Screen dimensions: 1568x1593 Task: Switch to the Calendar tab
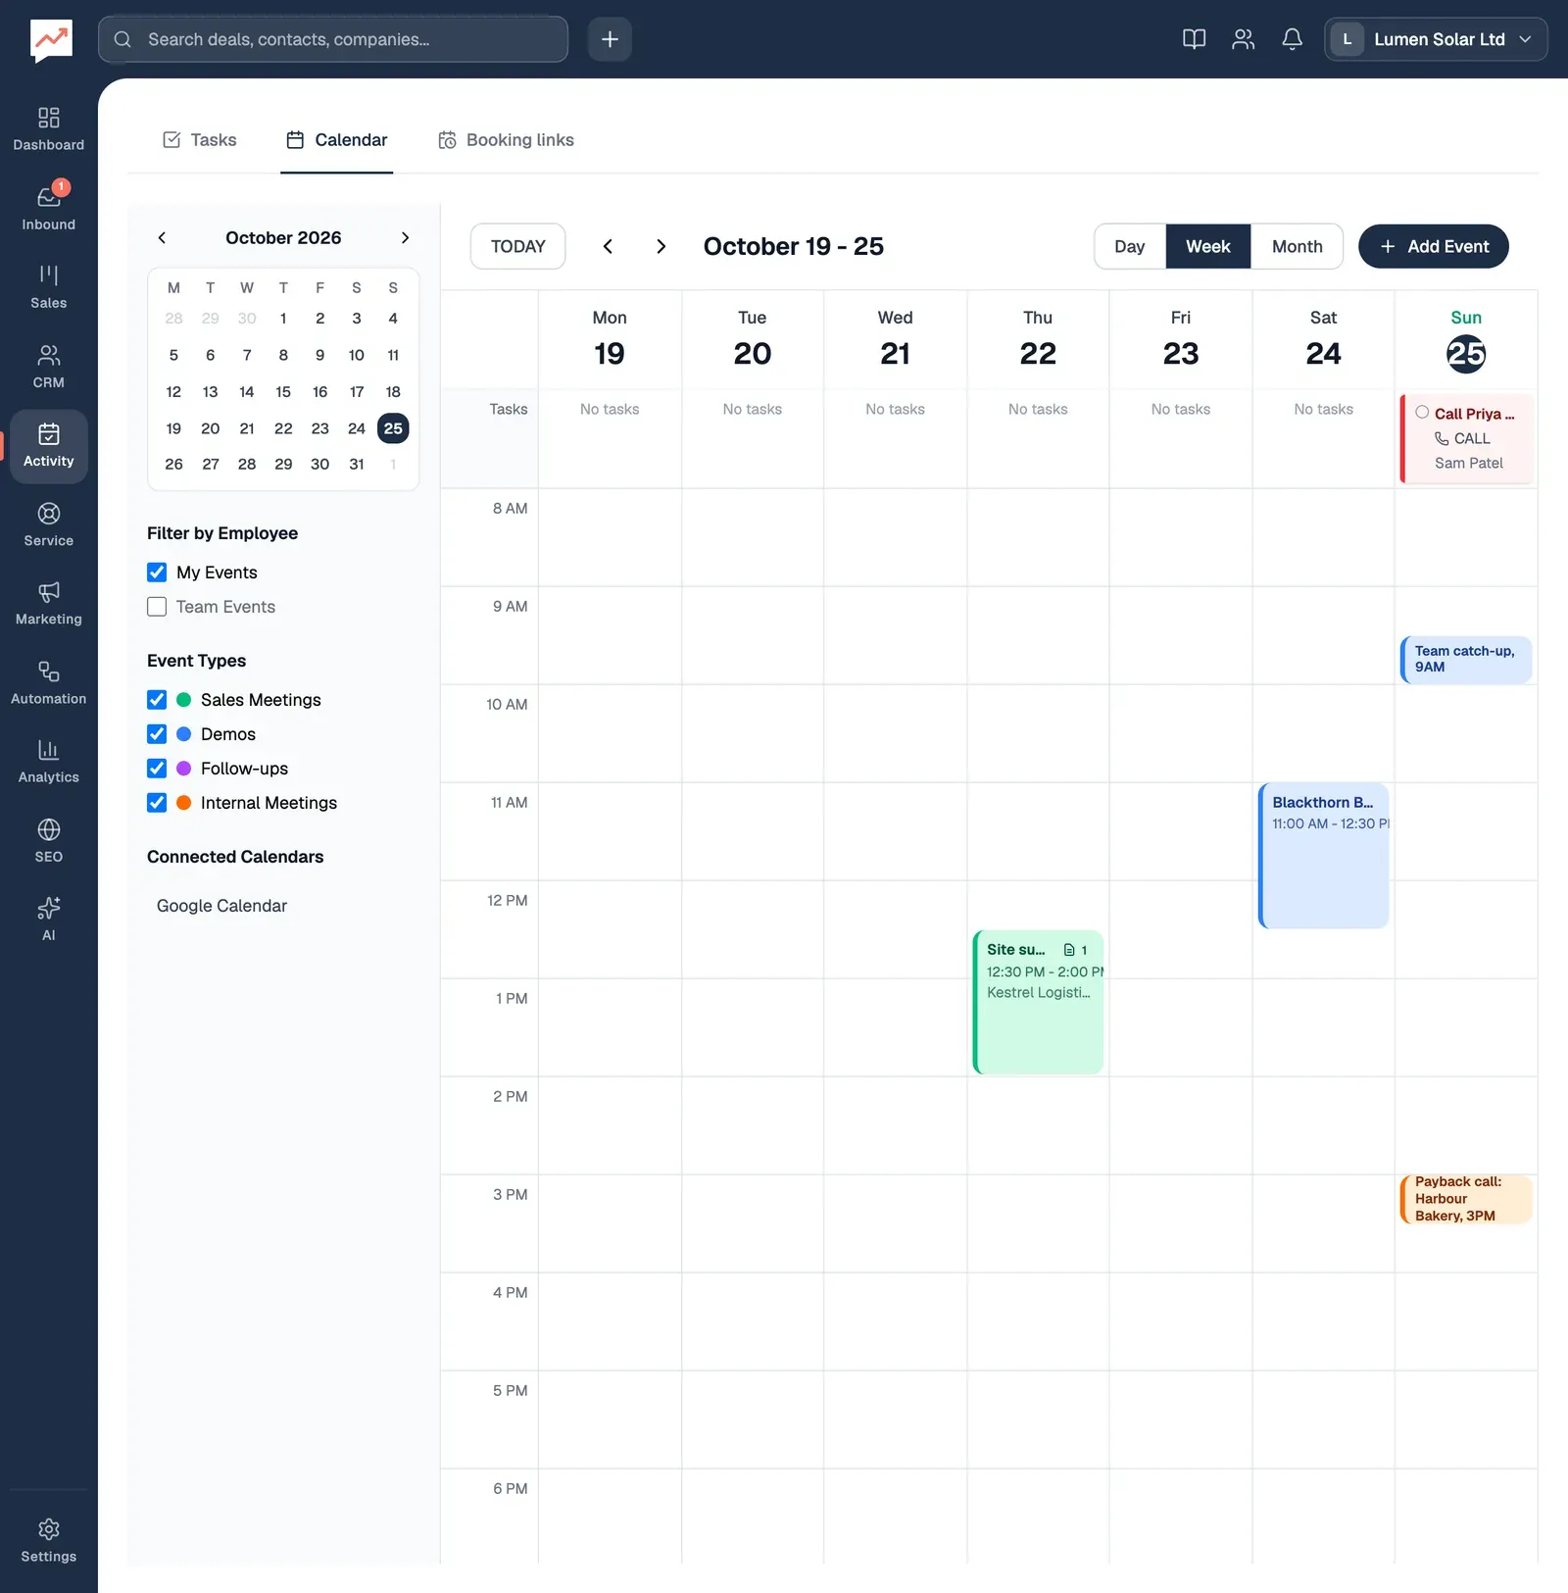tap(337, 140)
